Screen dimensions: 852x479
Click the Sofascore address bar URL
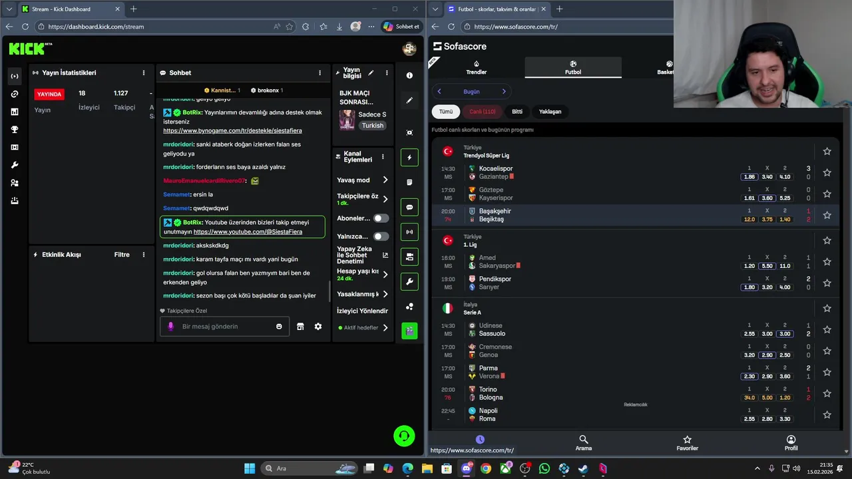516,27
